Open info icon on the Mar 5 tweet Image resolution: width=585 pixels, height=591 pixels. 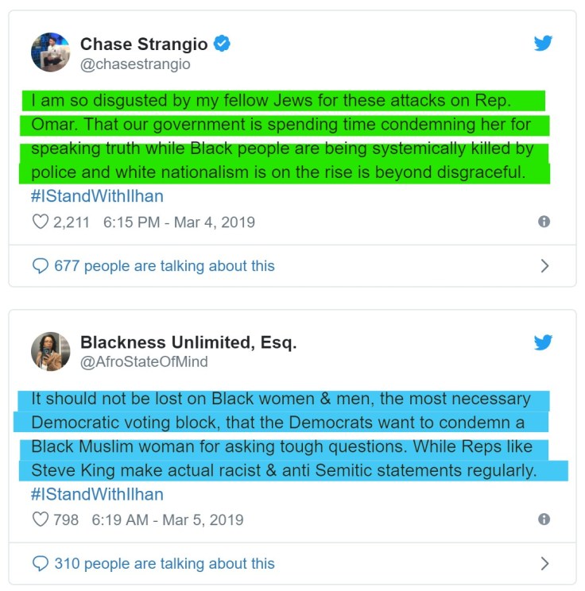(x=544, y=520)
